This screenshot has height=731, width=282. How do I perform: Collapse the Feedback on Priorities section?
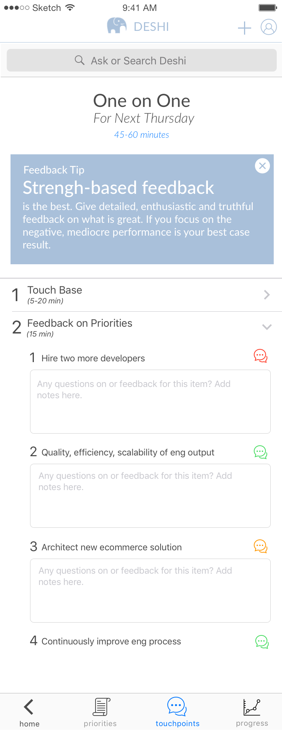click(267, 327)
